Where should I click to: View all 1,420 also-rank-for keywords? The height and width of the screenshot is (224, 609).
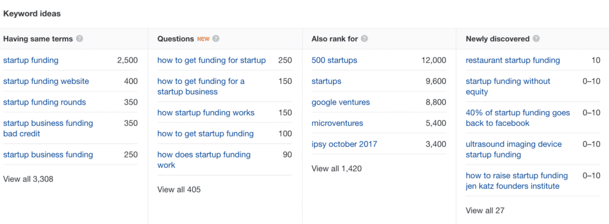(337, 169)
